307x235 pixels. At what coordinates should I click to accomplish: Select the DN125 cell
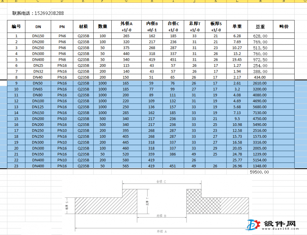pyautogui.click(x=38, y=107)
